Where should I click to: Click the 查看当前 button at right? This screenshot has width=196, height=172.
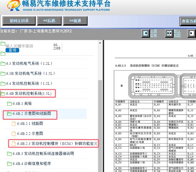coord(188,21)
